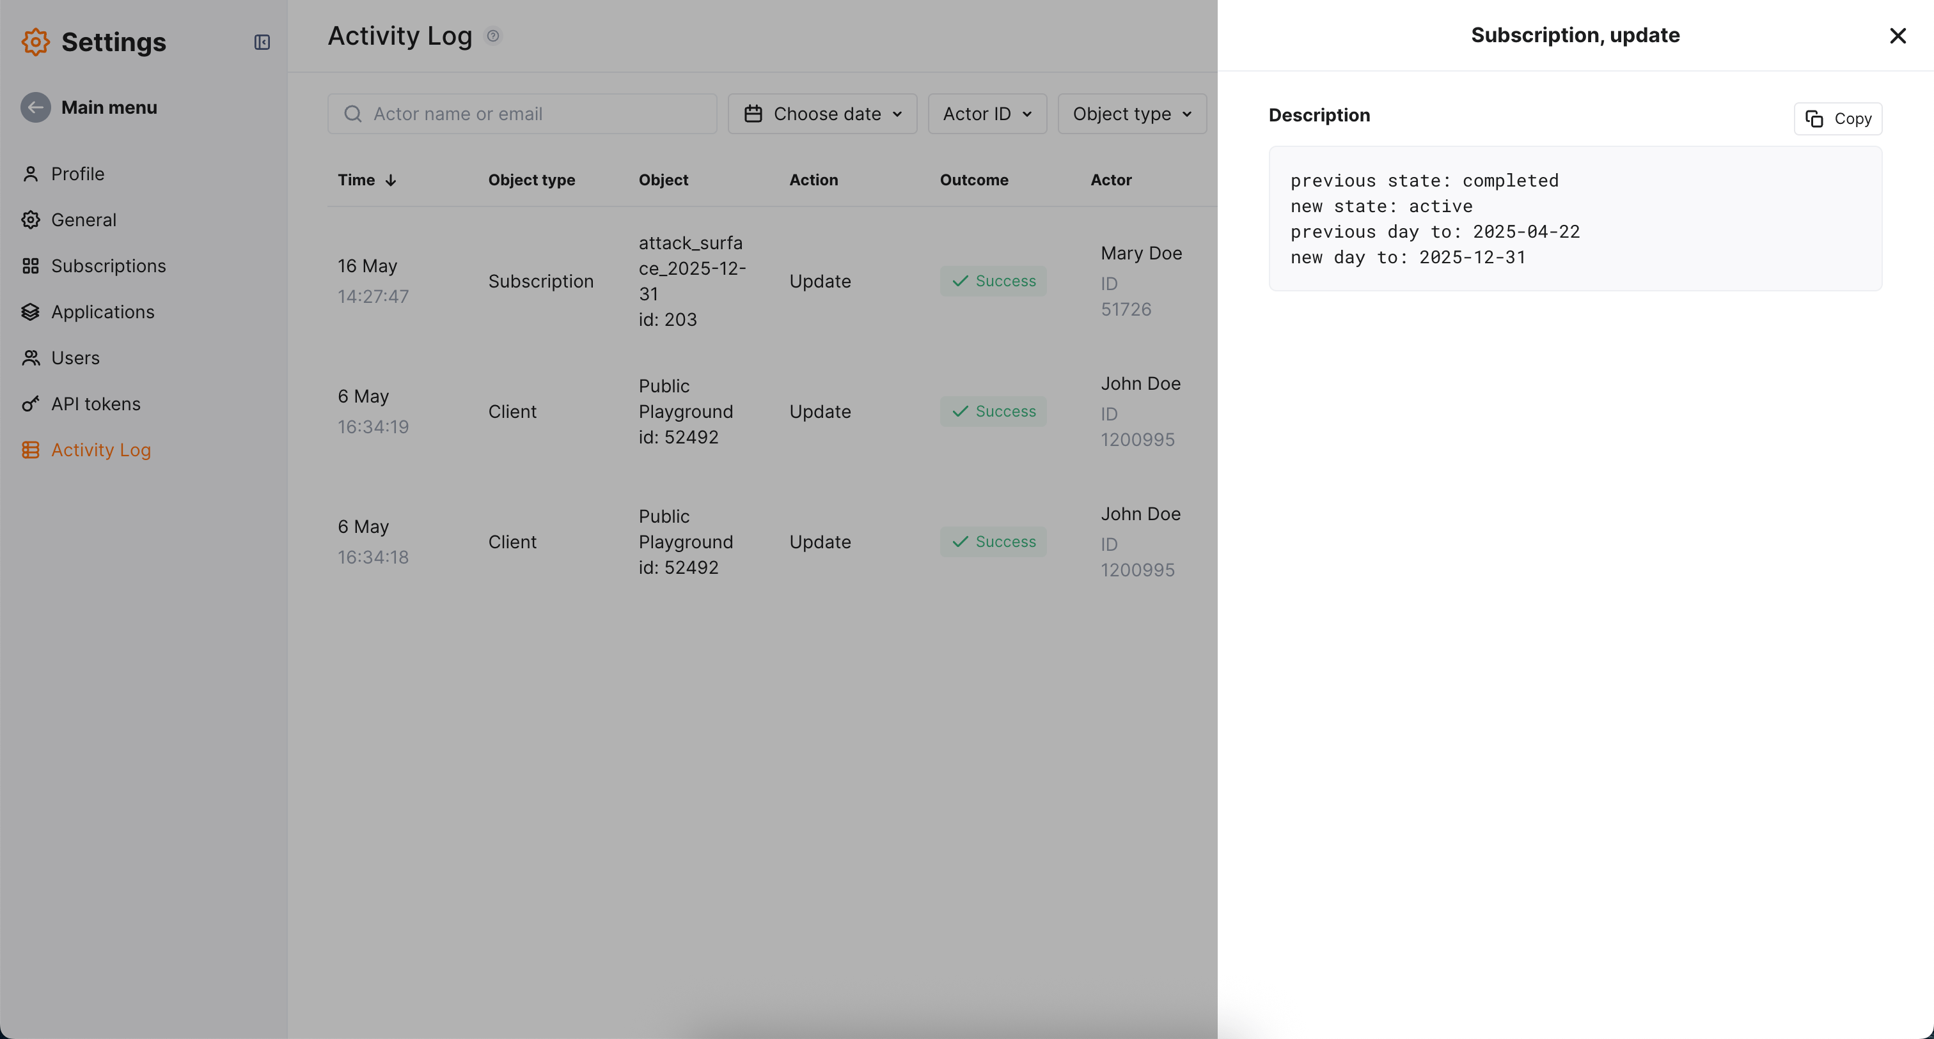1934x1039 pixels.
Task: Collapse the settings sidebar panel icon
Action: pos(262,42)
